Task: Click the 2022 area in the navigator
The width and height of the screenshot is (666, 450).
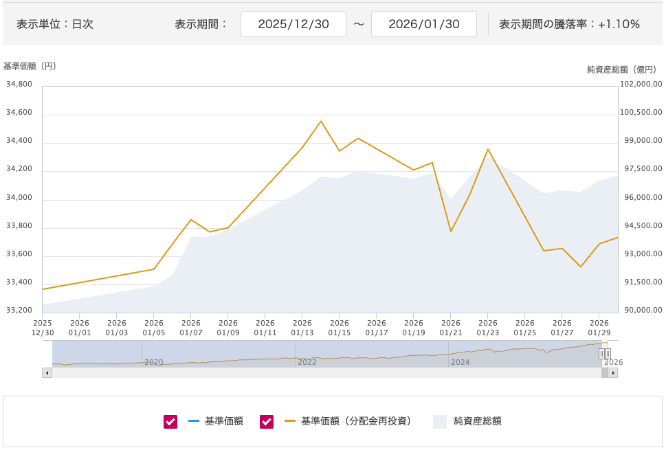Action: [307, 361]
